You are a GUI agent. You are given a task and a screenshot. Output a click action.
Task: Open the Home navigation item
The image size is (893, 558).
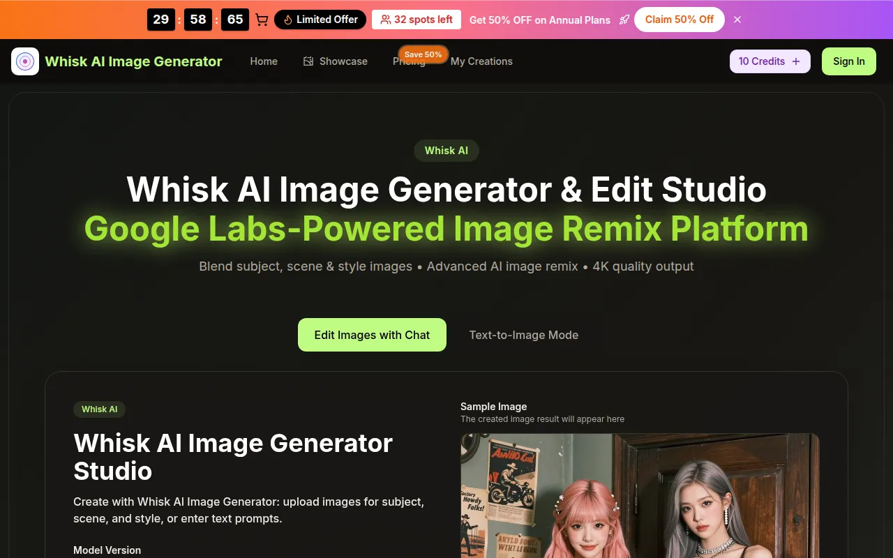[x=264, y=61]
